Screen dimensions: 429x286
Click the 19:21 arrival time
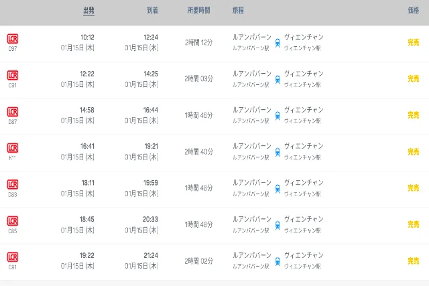coord(151,147)
